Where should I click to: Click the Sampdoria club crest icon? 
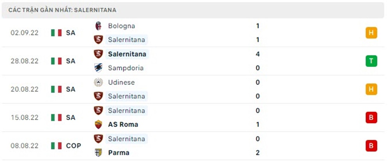pyautogui.click(x=98, y=68)
